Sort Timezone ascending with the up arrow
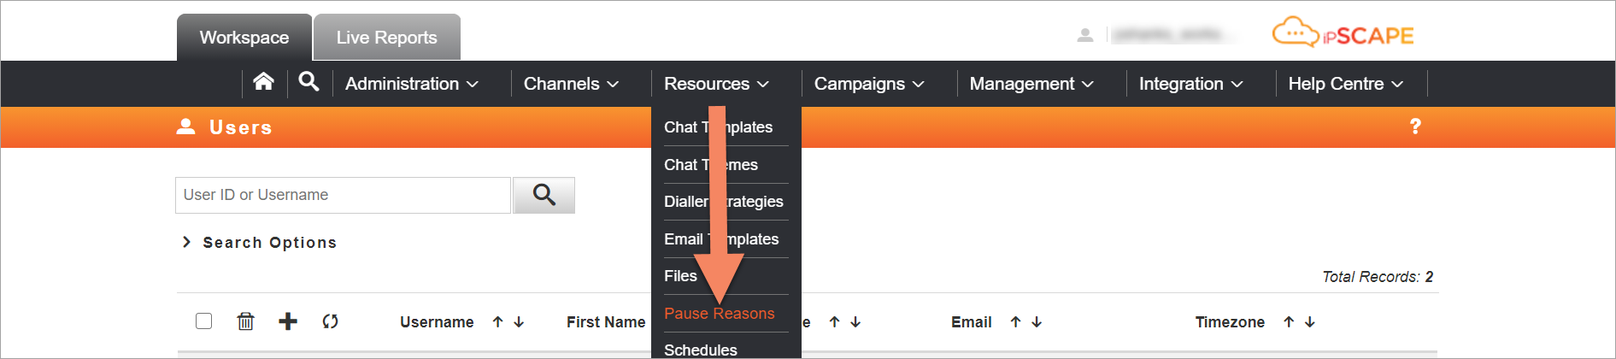Viewport: 1616px width, 359px height. coord(1289,322)
